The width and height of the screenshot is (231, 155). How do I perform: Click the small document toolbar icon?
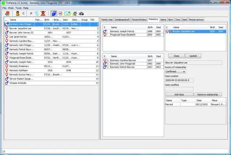60,14
